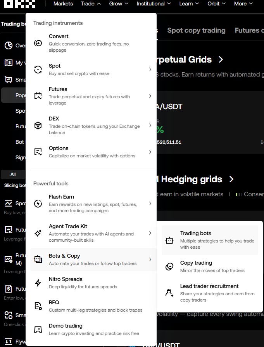This screenshot has width=264, height=347.
Task: Click the Options chart icon
Action: point(38,152)
